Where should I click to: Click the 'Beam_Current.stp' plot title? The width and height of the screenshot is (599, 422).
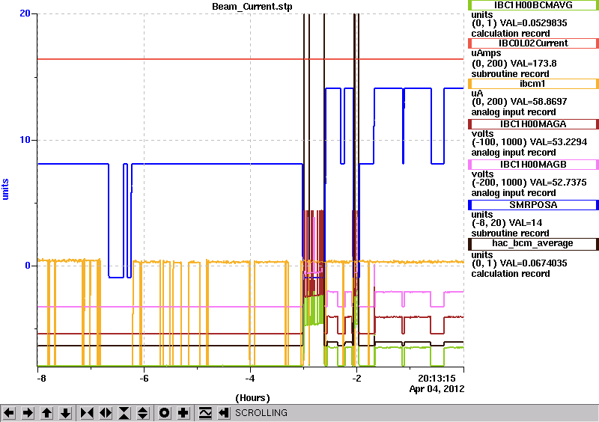(x=252, y=7)
